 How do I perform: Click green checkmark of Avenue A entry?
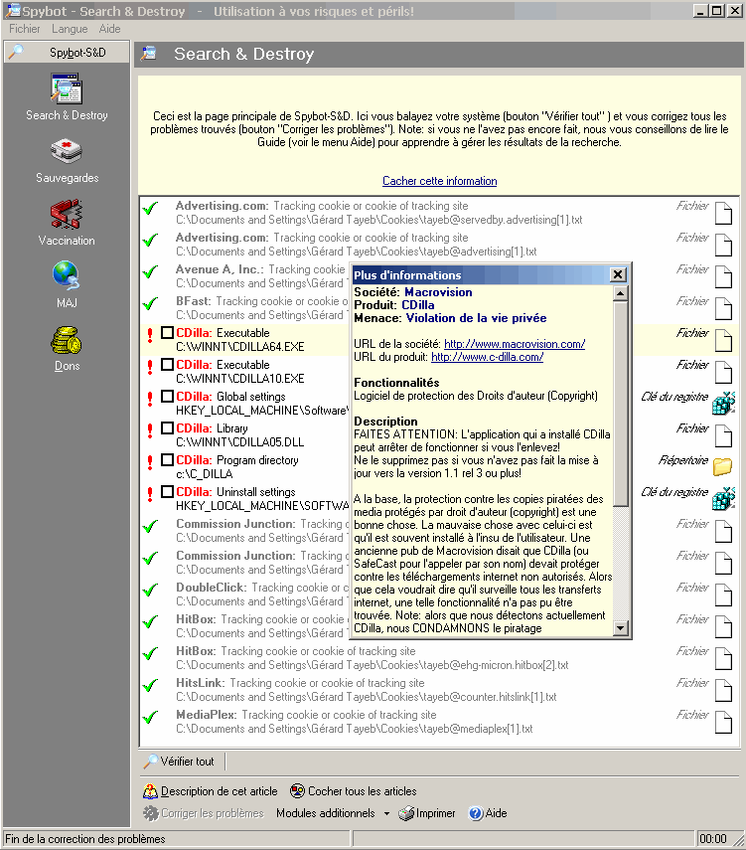point(150,271)
